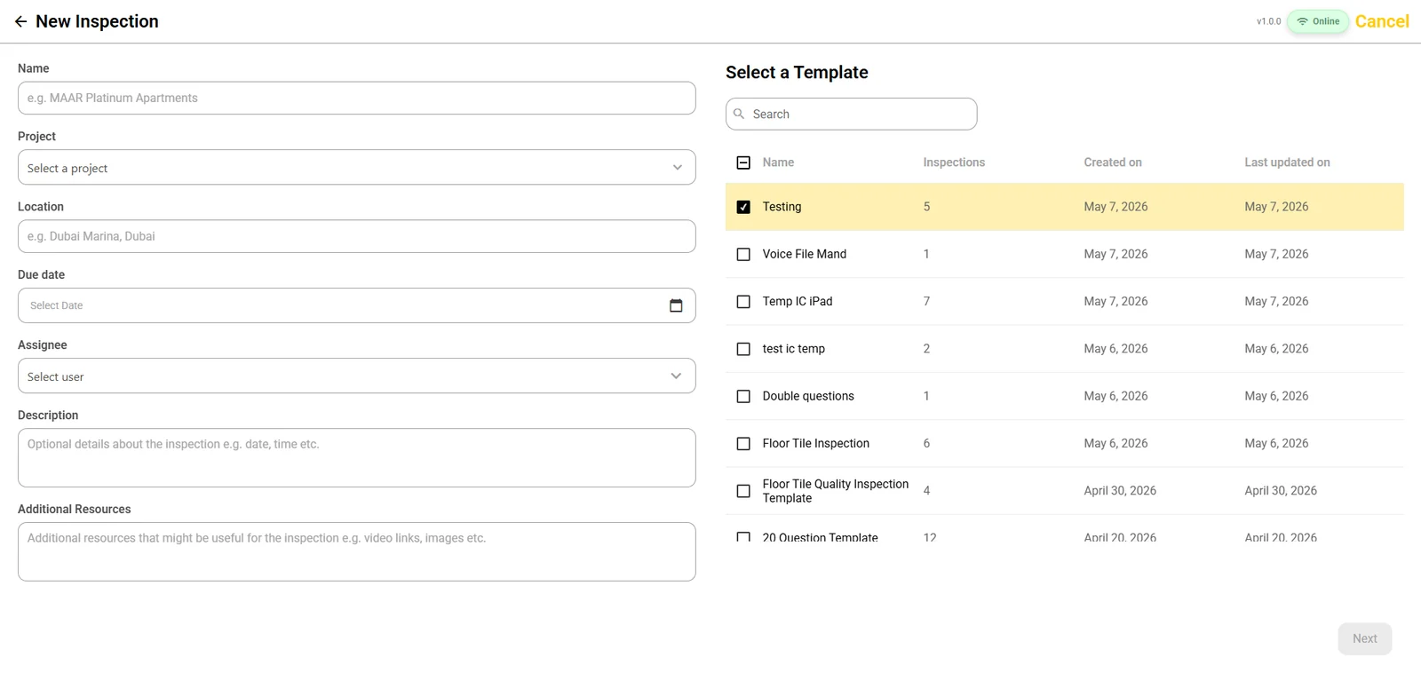1421x673 pixels.
Task: Focus the inspection Name input field
Action: [356, 98]
